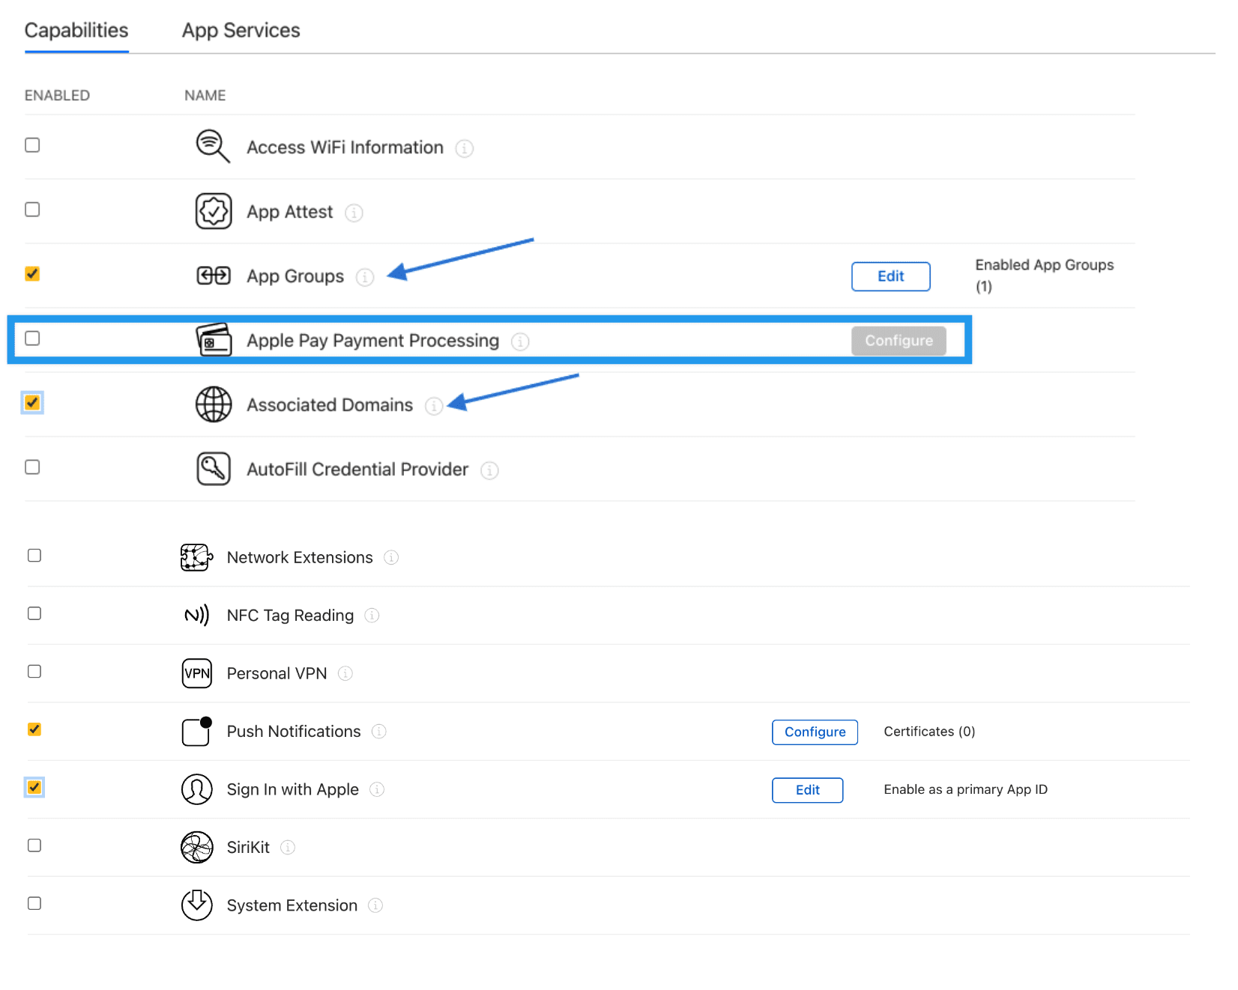Switch to the App Services tab
Screen dimensions: 1238x990
click(x=241, y=31)
